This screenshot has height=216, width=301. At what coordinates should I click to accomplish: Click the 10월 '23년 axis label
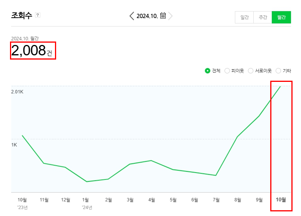click(22, 204)
